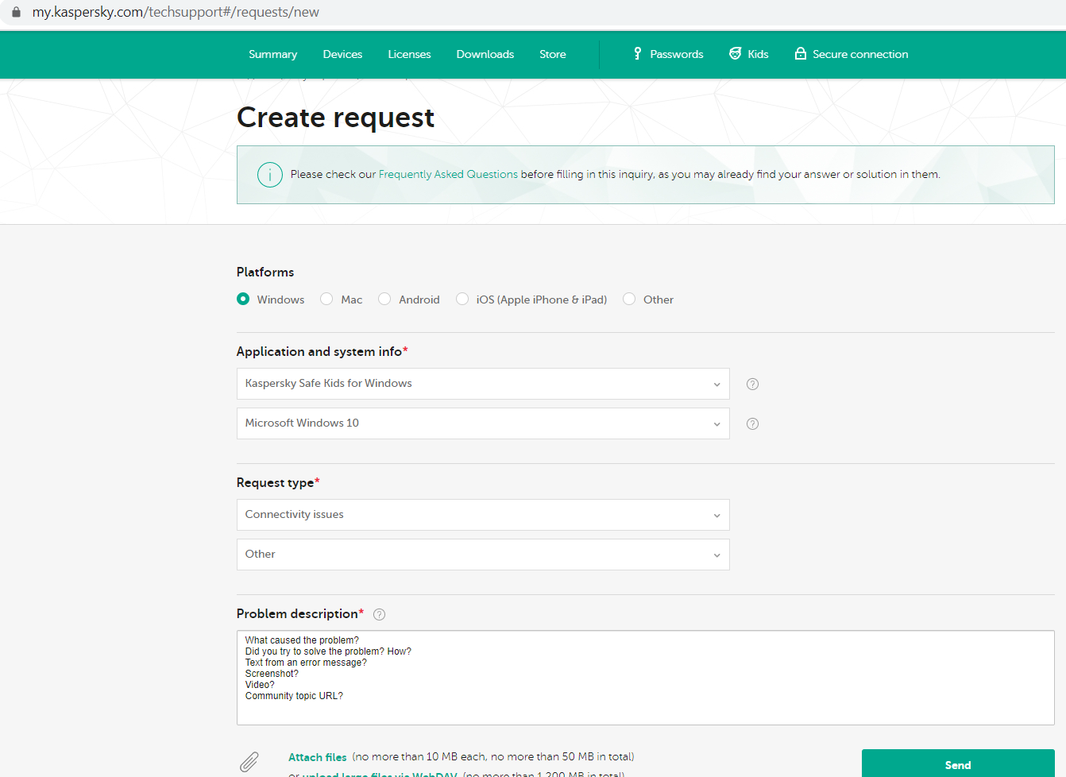Screen dimensions: 1066x777
Task: Open the Other request subtype dropdown
Action: (x=483, y=555)
